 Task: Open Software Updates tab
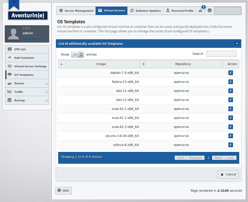tap(145, 11)
